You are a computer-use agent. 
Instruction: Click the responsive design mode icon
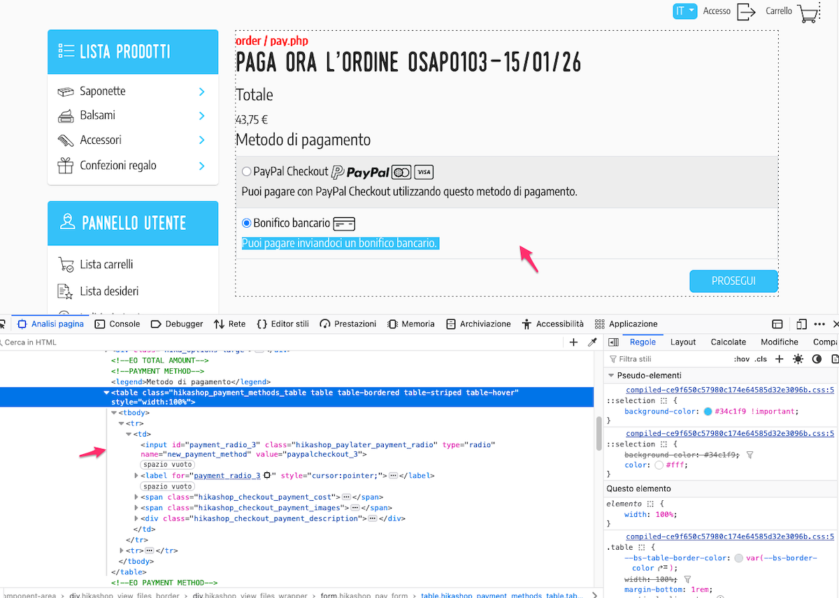tap(801, 324)
